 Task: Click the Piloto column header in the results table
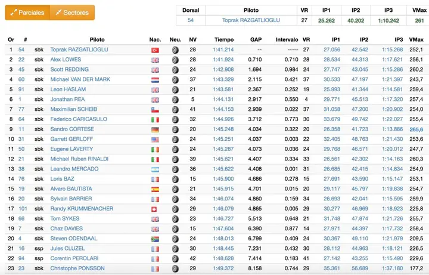click(x=97, y=40)
